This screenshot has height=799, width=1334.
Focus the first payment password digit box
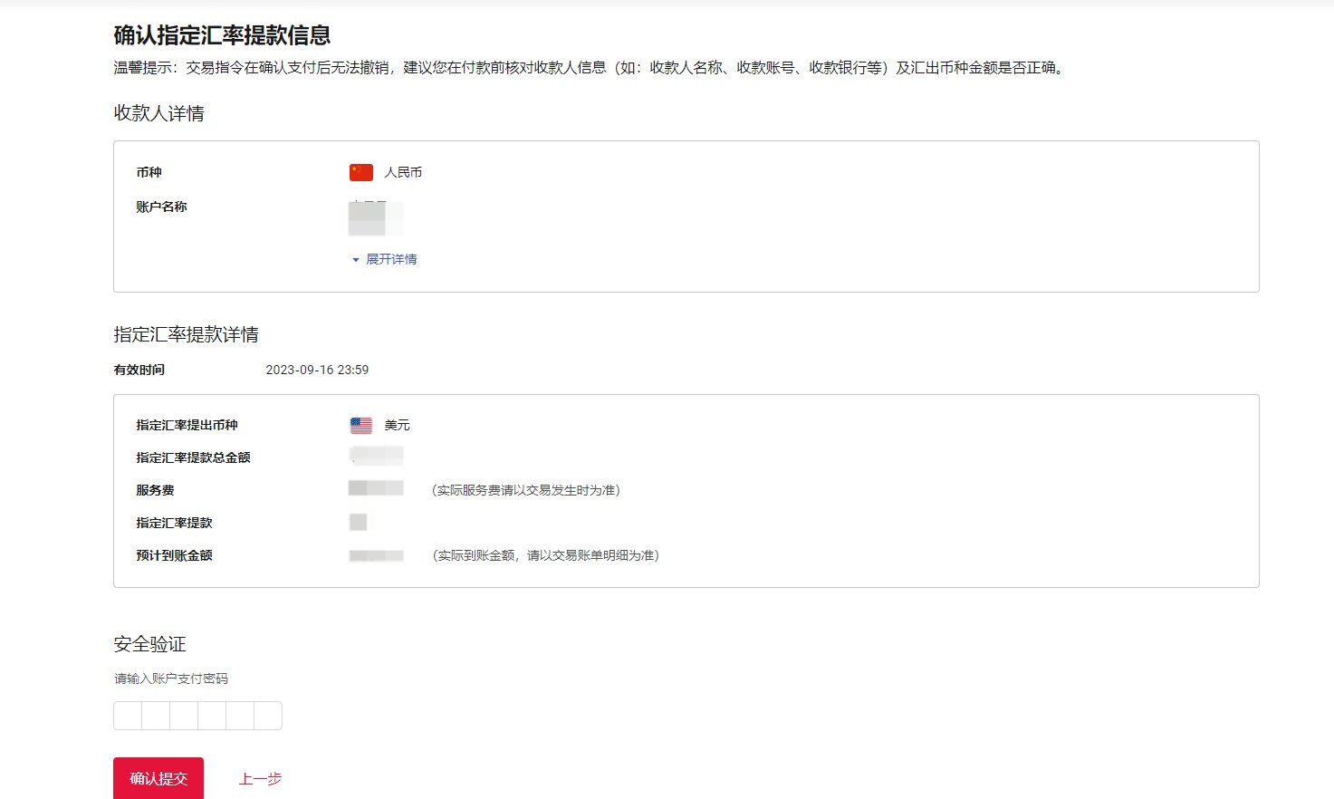(128, 716)
